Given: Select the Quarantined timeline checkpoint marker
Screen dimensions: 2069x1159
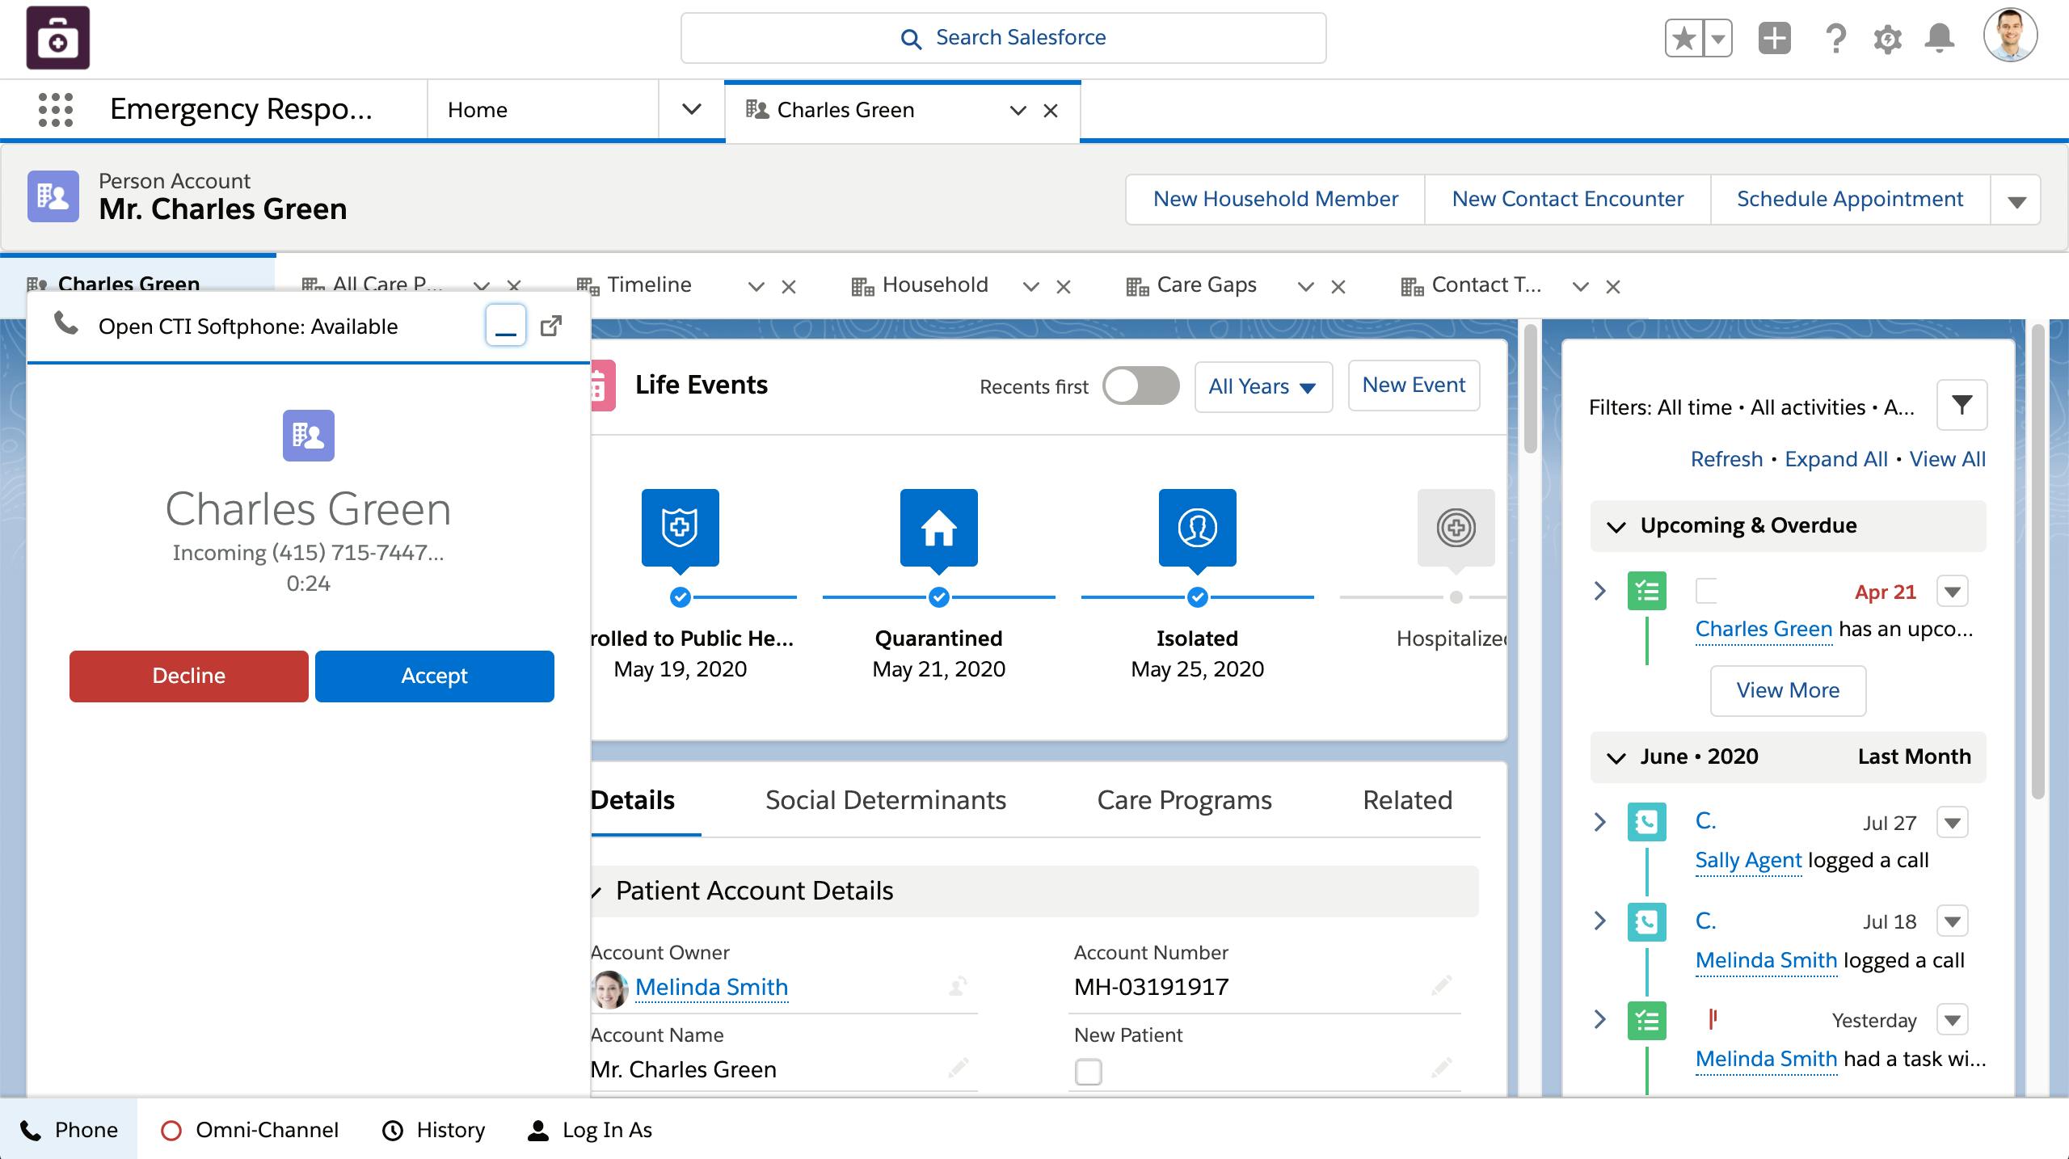Looking at the screenshot, I should [939, 597].
